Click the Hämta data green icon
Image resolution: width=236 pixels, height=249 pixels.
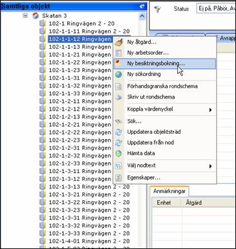[119, 153]
